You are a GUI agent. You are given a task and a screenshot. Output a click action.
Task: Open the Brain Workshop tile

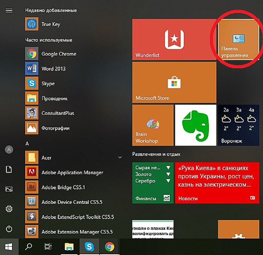click(153, 125)
